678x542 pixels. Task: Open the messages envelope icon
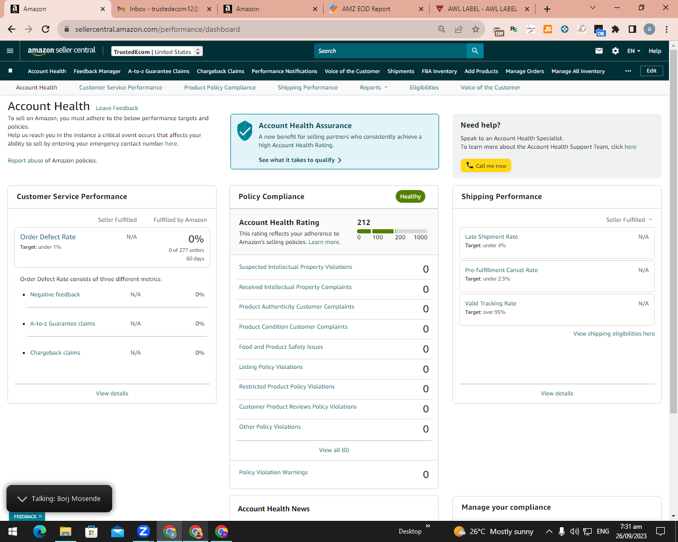pyautogui.click(x=599, y=51)
